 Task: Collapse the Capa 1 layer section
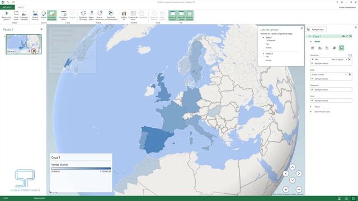(310, 36)
